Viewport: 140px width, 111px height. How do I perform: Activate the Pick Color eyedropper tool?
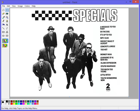tap(3, 17)
